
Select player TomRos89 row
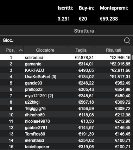pos(65,134)
